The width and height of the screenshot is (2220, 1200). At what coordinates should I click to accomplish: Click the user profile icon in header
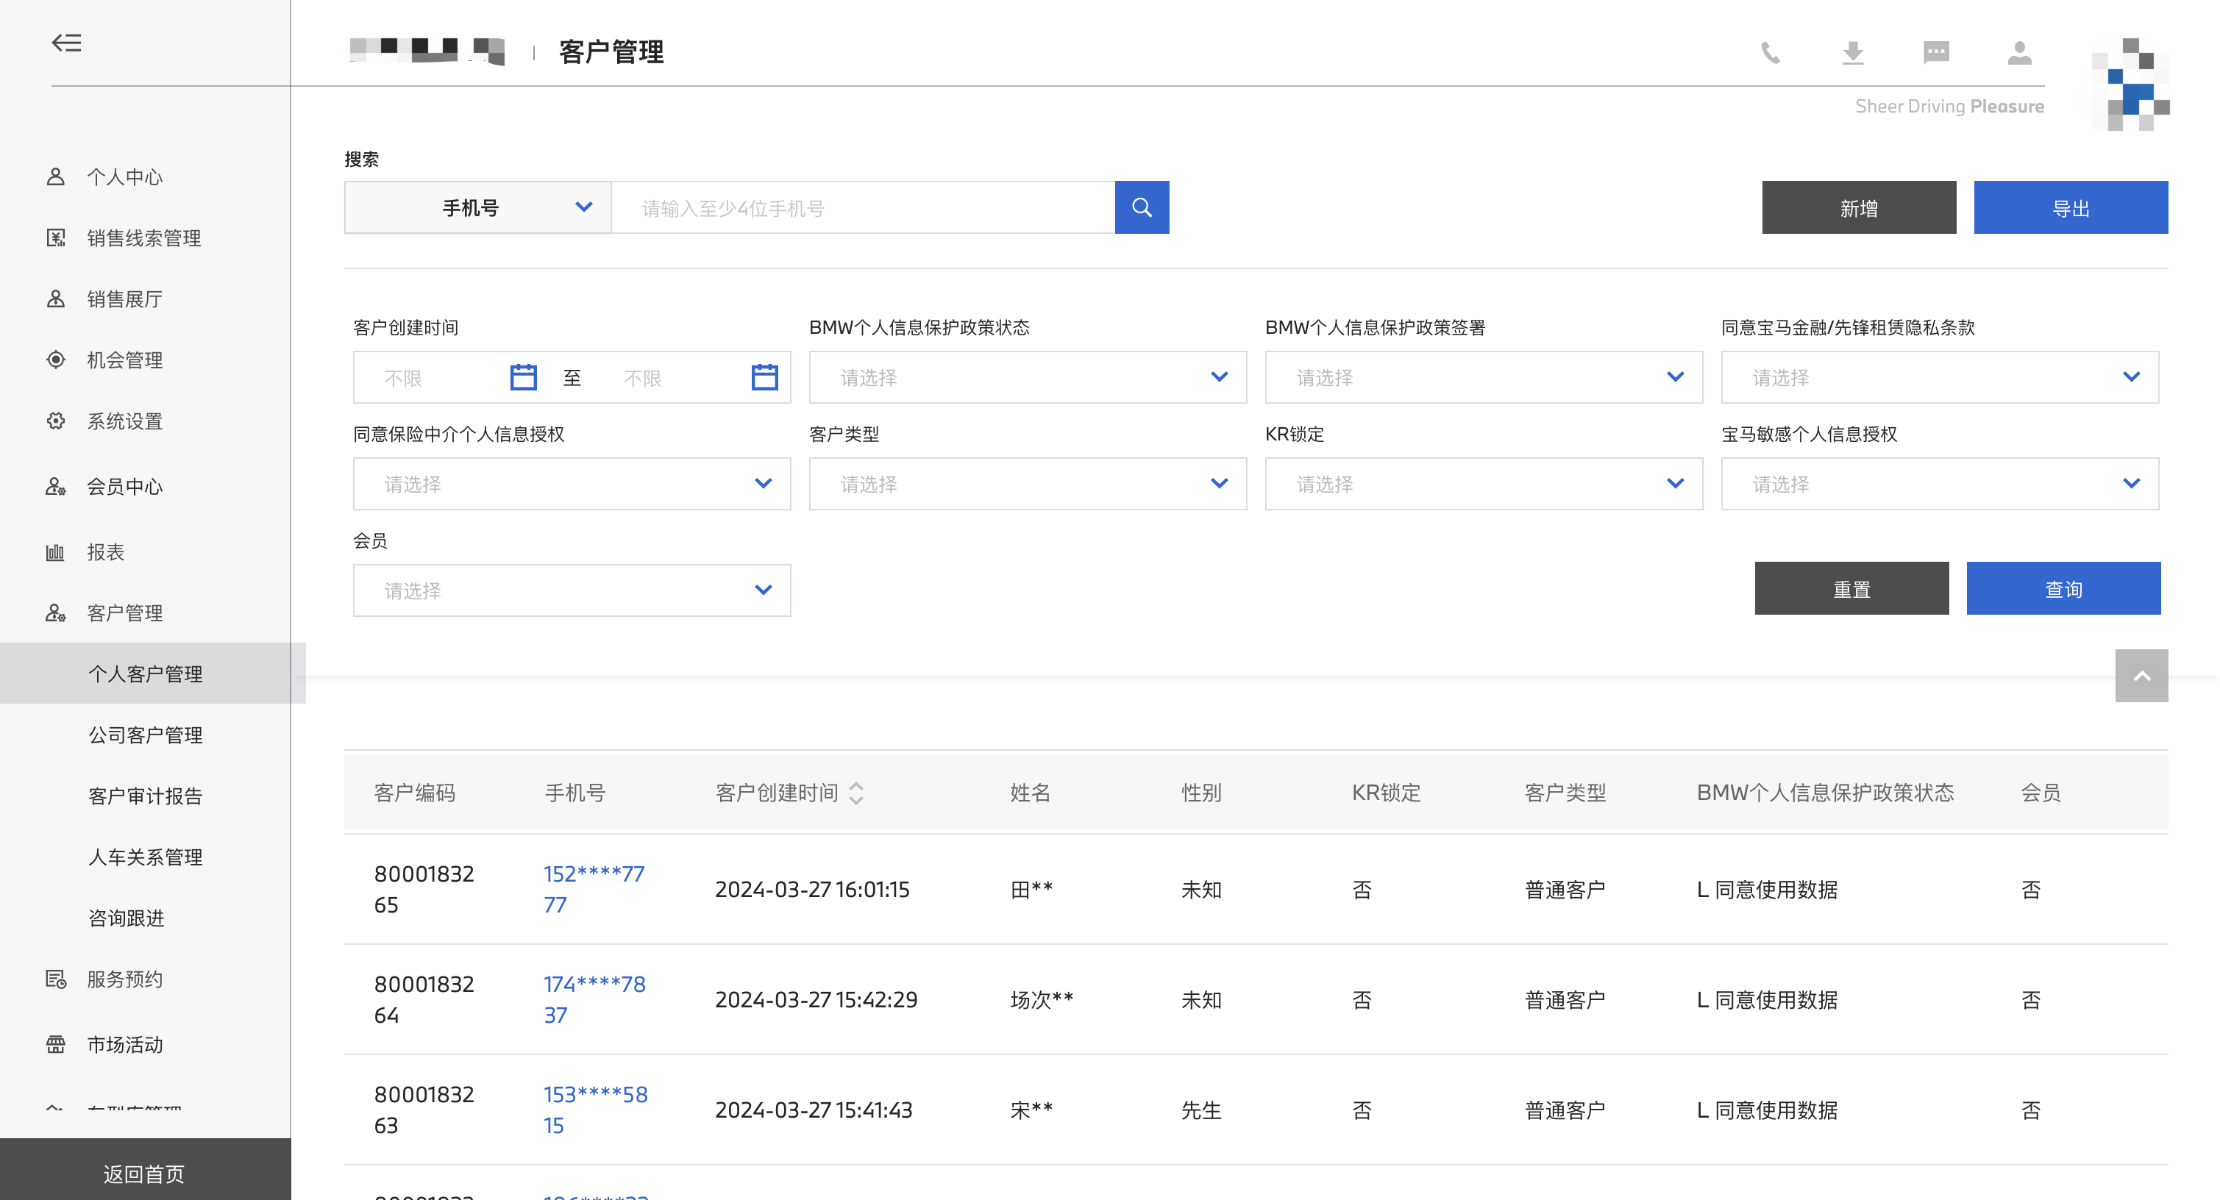[2019, 54]
